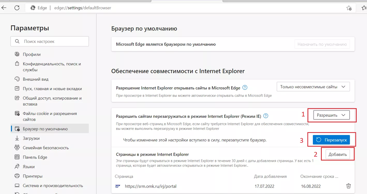
Task: Click 'Добавить' to add an IE mode page
Action: point(338,154)
